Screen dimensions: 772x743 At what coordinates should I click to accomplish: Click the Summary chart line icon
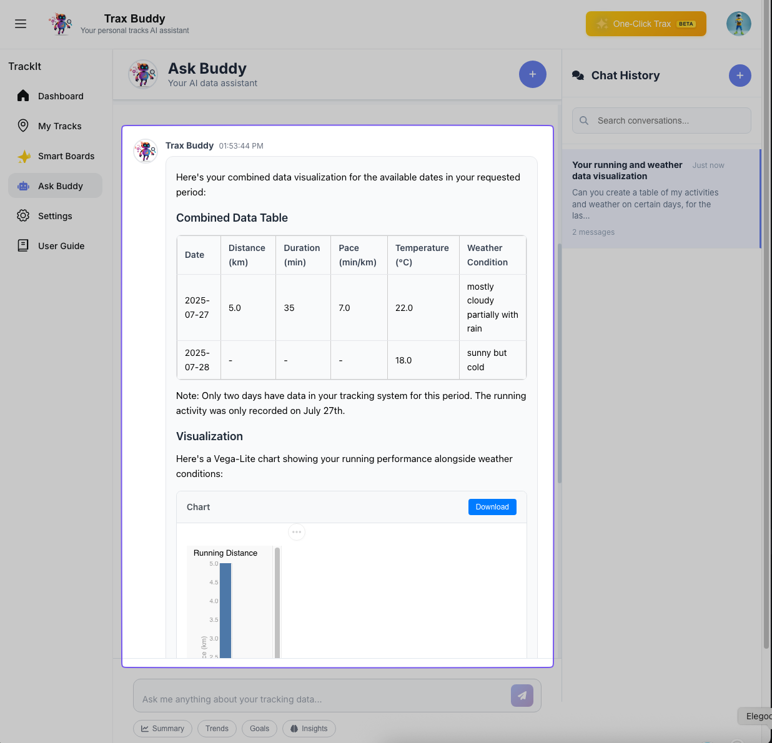(x=145, y=729)
